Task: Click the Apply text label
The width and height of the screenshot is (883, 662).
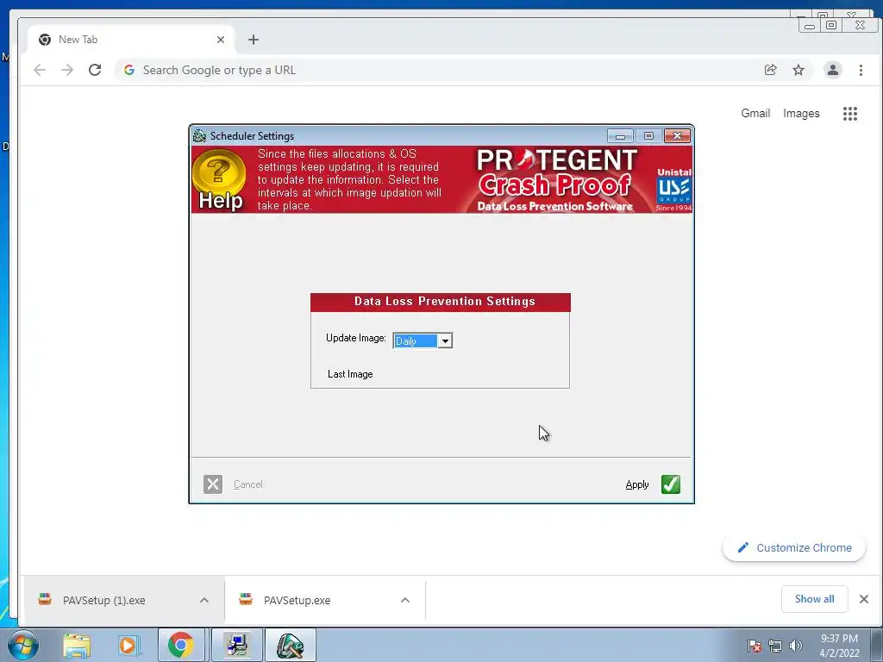Action: coord(637,484)
